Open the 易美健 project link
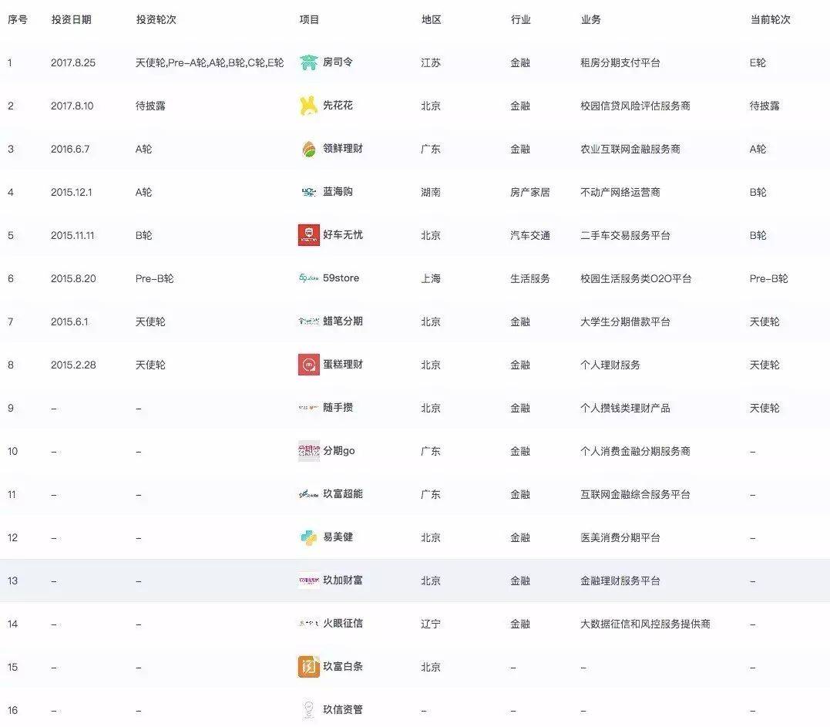 pos(338,537)
